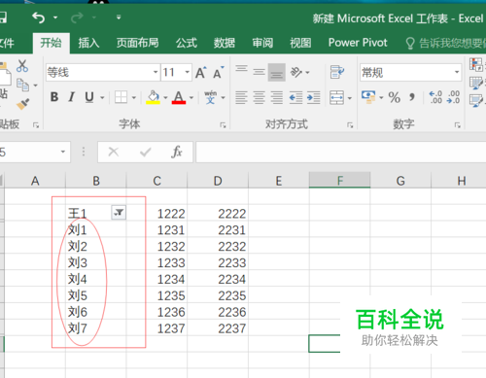This screenshot has width=486, height=378.
Task: Open the Undo history dropdown arrow
Action: tap(55, 17)
